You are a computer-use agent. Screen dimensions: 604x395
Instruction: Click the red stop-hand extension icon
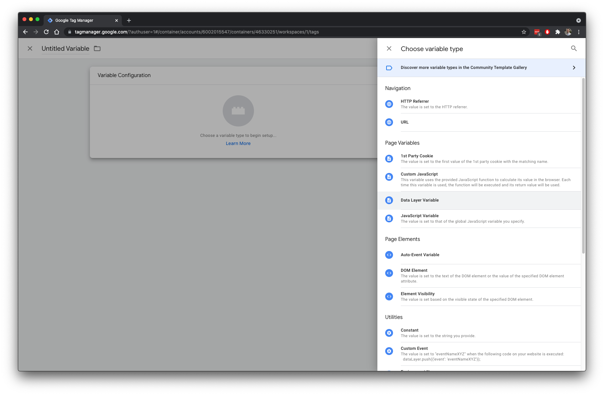[x=547, y=32]
